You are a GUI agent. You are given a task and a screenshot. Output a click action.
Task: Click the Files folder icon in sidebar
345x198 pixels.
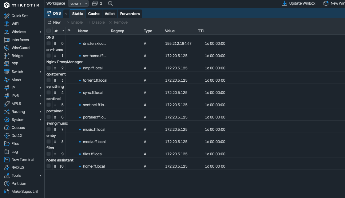click(x=6, y=144)
